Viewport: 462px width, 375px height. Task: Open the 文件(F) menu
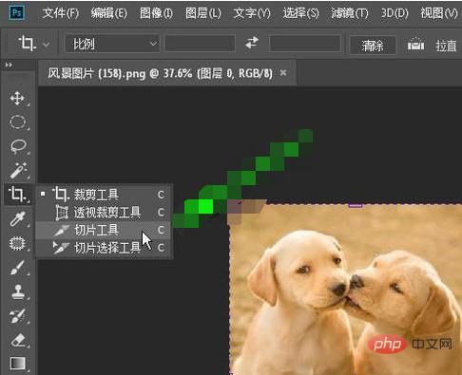pyautogui.click(x=61, y=13)
